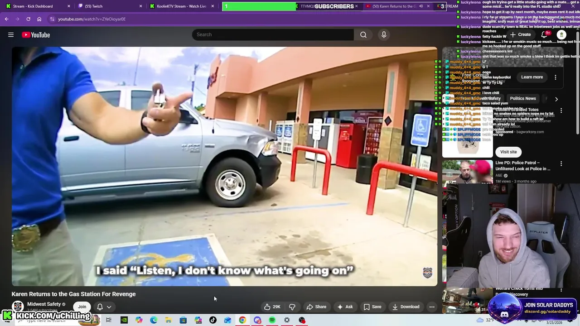Show more topic chips with right arrow

tap(556, 99)
